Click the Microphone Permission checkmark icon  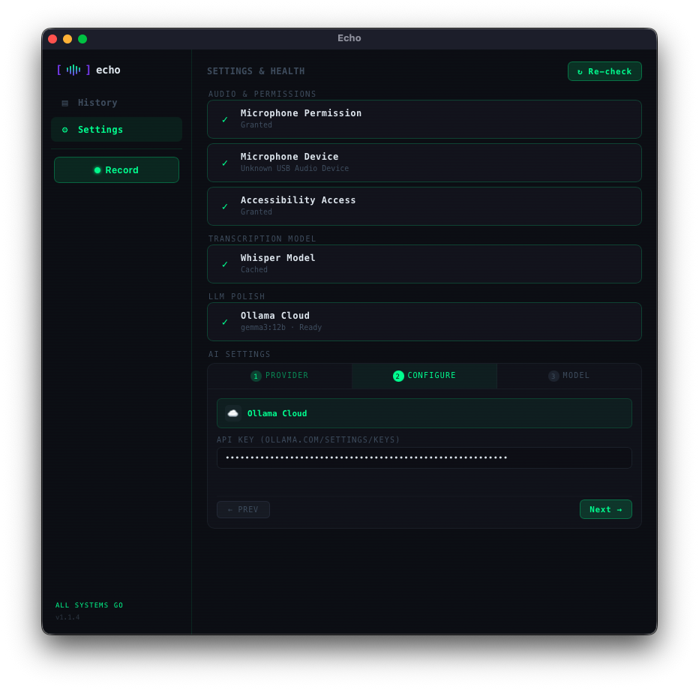tap(225, 119)
